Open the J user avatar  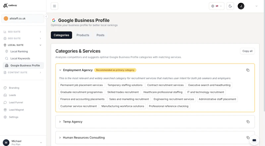click(241, 6)
